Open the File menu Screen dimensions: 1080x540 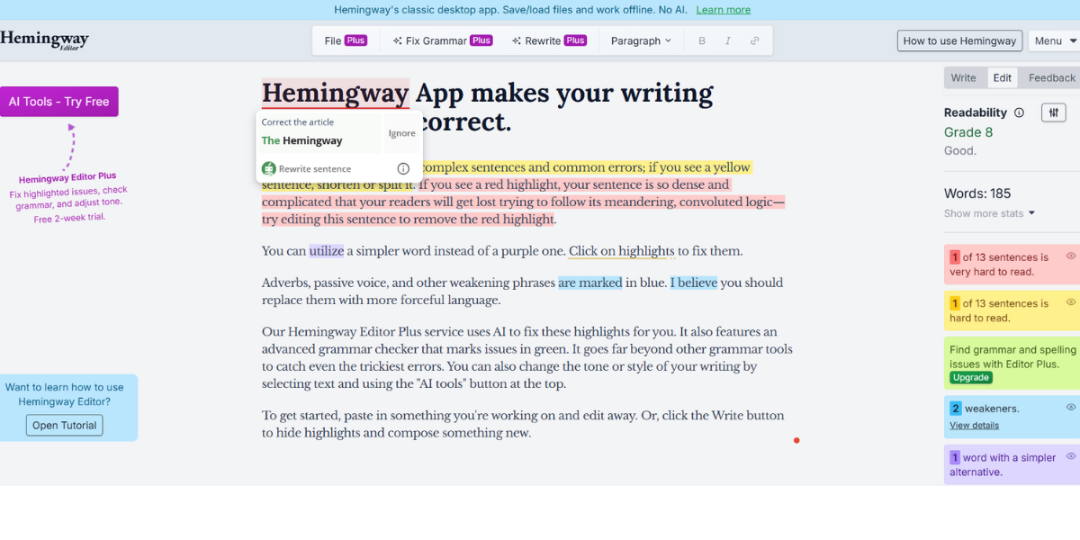point(345,40)
